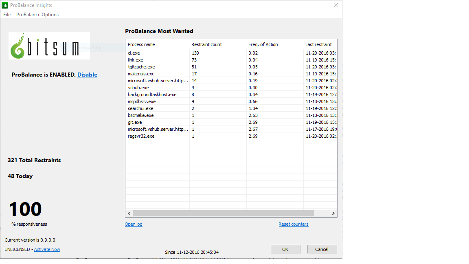Click the Disable ProBalance link
469x264 pixels.
coord(87,75)
